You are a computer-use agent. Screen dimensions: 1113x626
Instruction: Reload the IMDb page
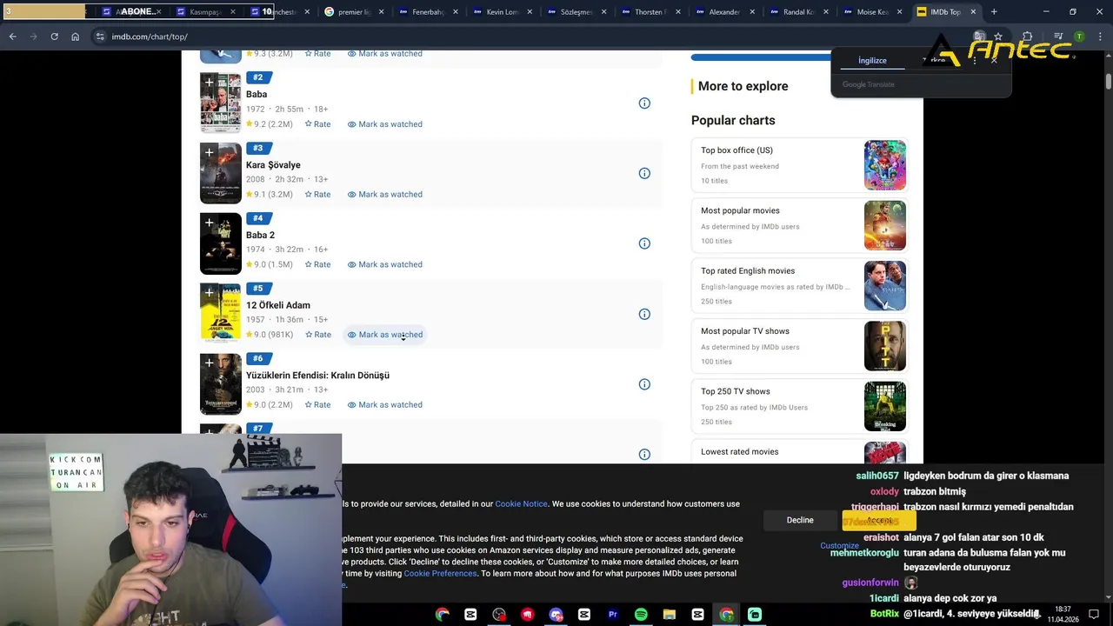click(54, 37)
